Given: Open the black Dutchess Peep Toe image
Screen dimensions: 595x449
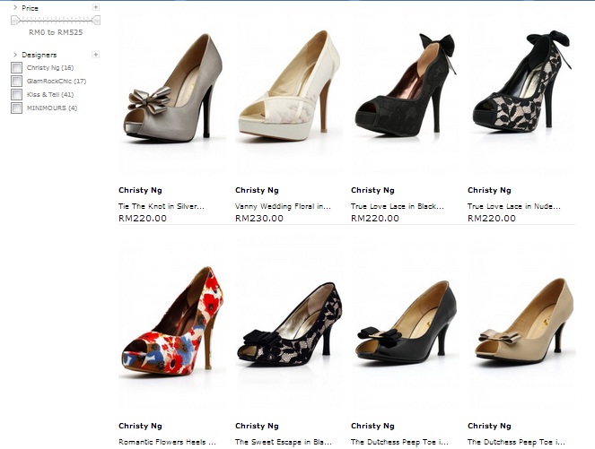Looking at the screenshot, I should 406,323.
